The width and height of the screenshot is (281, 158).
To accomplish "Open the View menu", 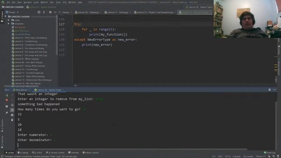I will 19,2.
